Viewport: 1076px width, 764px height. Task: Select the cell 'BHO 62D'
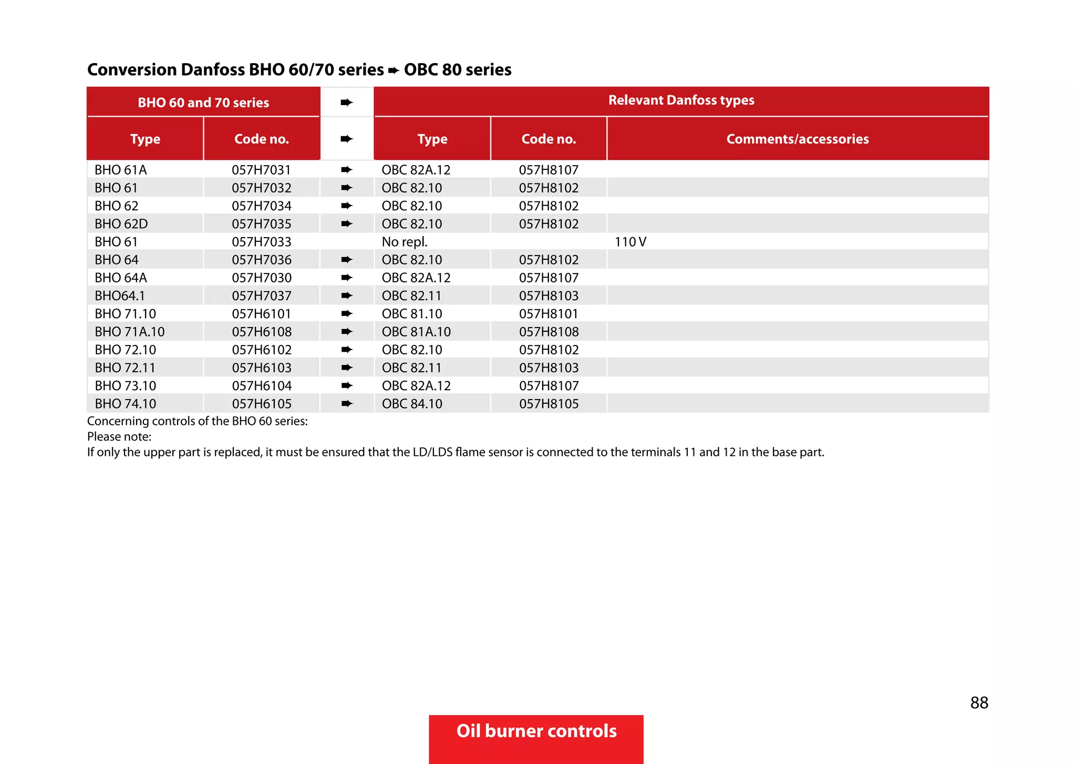click(x=121, y=224)
